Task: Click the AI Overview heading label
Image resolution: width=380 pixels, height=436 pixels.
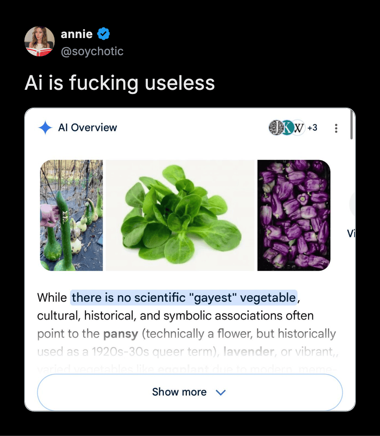Action: pyautogui.click(x=87, y=128)
